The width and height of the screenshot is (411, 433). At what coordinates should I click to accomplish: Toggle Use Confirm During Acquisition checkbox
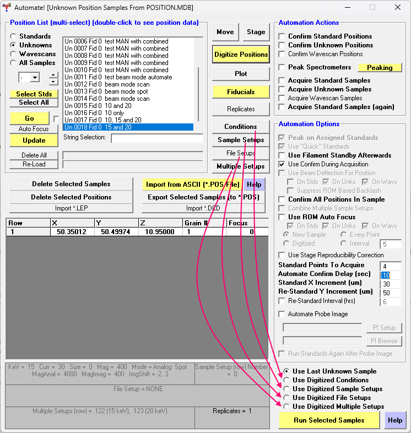pos(282,164)
